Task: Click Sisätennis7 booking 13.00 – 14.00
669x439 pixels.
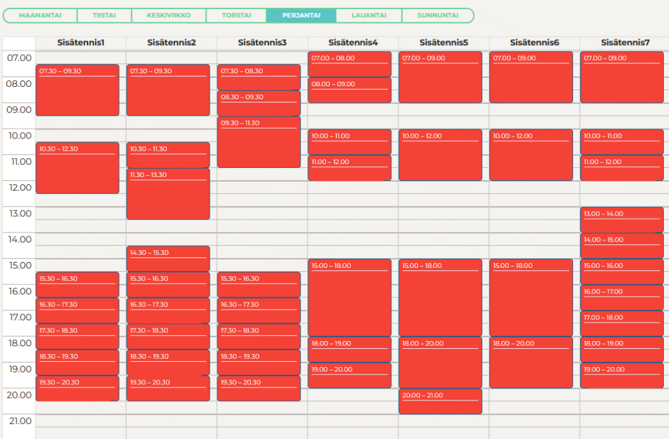Action: pyautogui.click(x=621, y=220)
